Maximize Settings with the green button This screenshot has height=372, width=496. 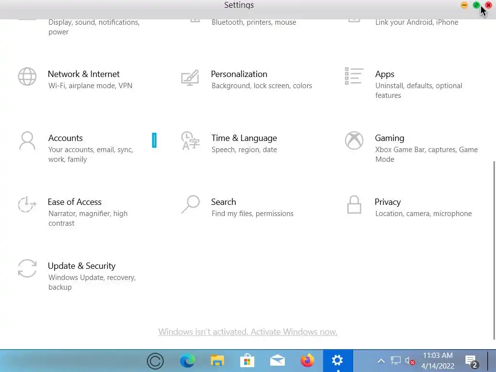[x=476, y=5]
